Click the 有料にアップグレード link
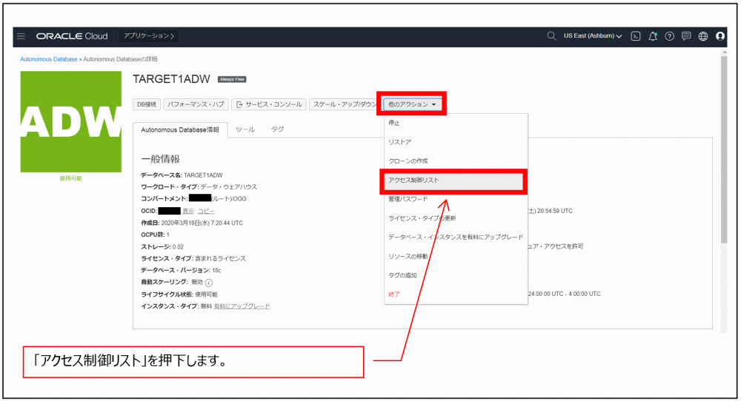Viewport: 741px width, 401px height. [242, 306]
